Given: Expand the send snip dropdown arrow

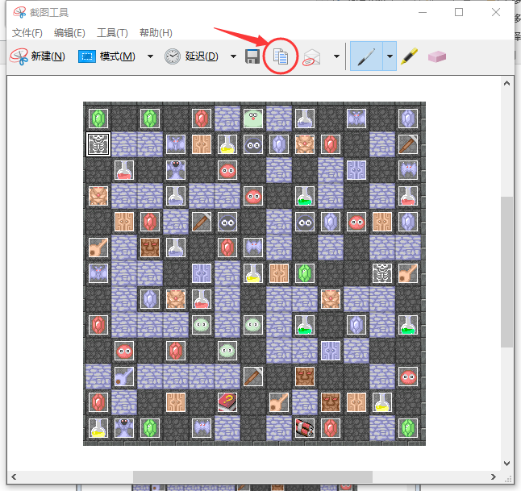Looking at the screenshot, I should [x=336, y=56].
